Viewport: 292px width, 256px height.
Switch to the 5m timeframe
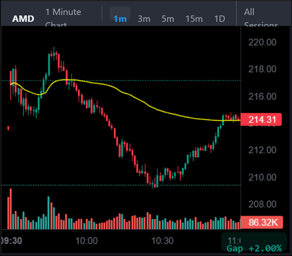click(x=168, y=19)
